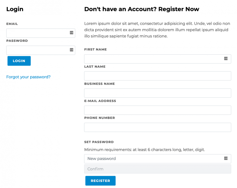Viewport: 237px width, 188px height.
Task: Click the New password input field
Action: [x=150, y=159]
